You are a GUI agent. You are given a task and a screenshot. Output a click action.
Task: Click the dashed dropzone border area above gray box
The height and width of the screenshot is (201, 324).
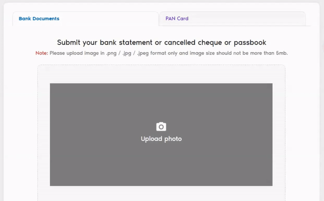[161, 74]
